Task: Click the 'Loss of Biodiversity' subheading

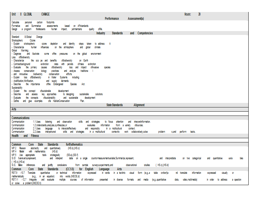Action: coord(21,57)
